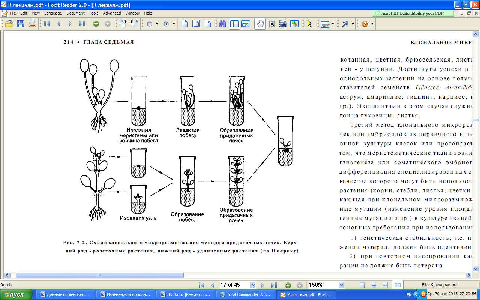Select Continuous page layout in status bar
This screenshot has height=300, width=480.
click(374, 285)
